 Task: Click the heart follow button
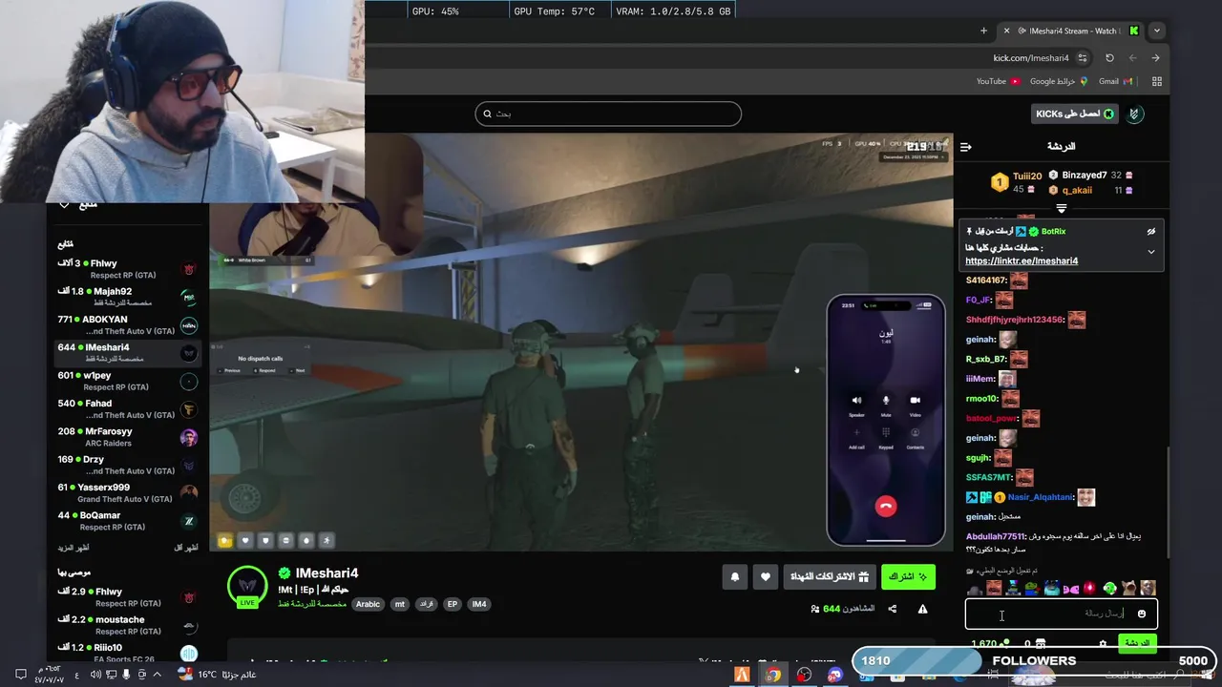tap(765, 576)
